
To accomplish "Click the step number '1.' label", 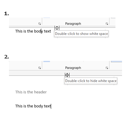I will (7, 13).
